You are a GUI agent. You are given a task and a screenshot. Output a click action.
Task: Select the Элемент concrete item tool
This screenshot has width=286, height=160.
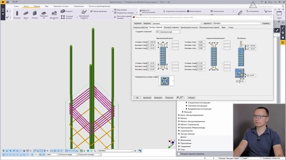[x=67, y=11]
